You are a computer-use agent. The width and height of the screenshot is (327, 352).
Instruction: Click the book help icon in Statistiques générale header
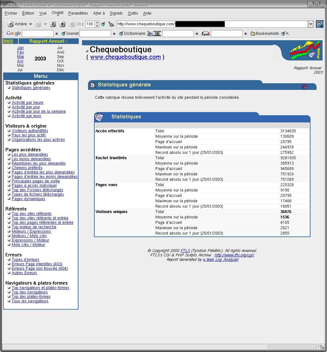coord(304,86)
